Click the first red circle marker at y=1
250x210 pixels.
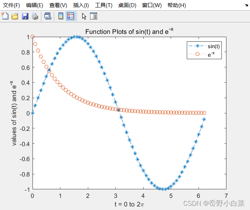tap(32, 37)
